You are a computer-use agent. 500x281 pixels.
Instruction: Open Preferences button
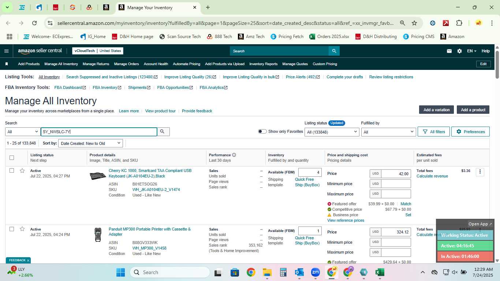(x=470, y=132)
